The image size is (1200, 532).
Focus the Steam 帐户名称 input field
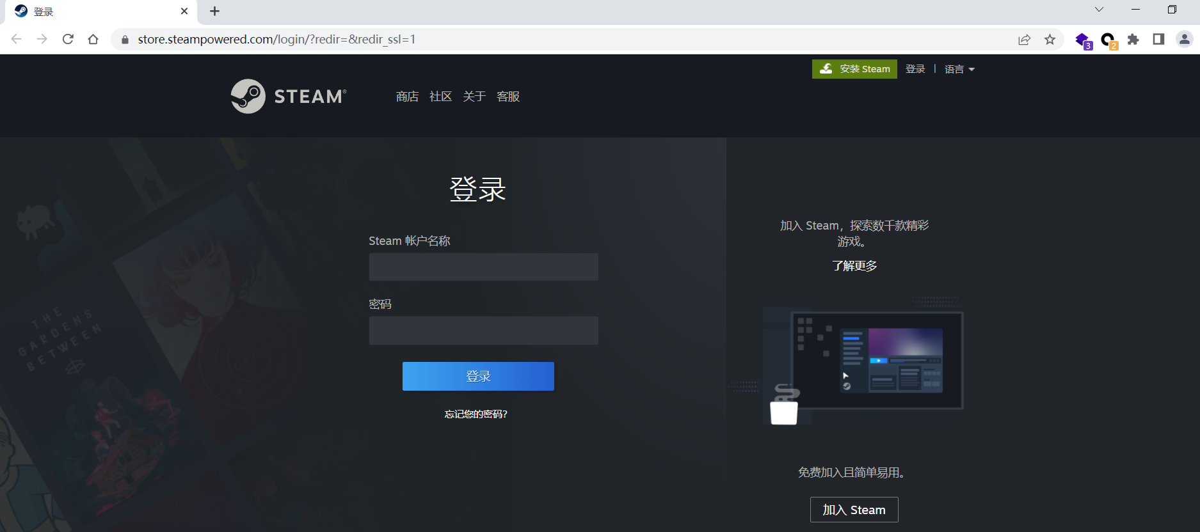point(483,267)
